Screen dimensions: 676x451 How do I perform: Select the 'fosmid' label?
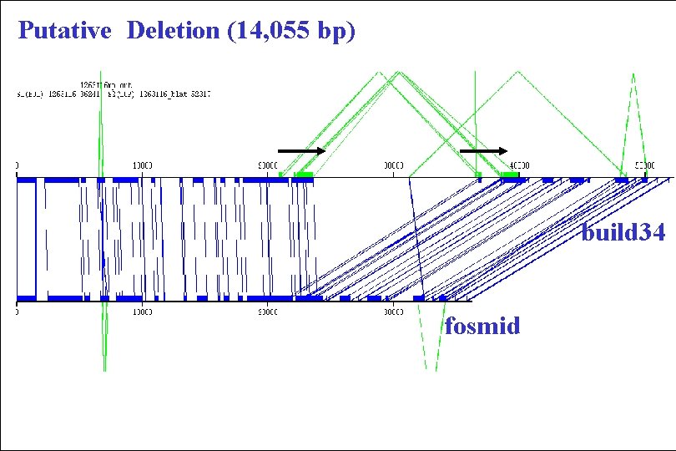pyautogui.click(x=482, y=325)
